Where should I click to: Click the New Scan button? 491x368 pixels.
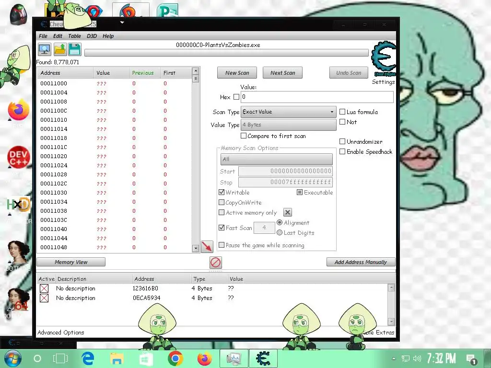pos(237,73)
